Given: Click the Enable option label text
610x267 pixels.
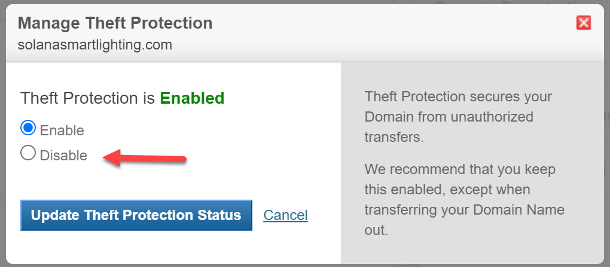Looking at the screenshot, I should tap(62, 130).
